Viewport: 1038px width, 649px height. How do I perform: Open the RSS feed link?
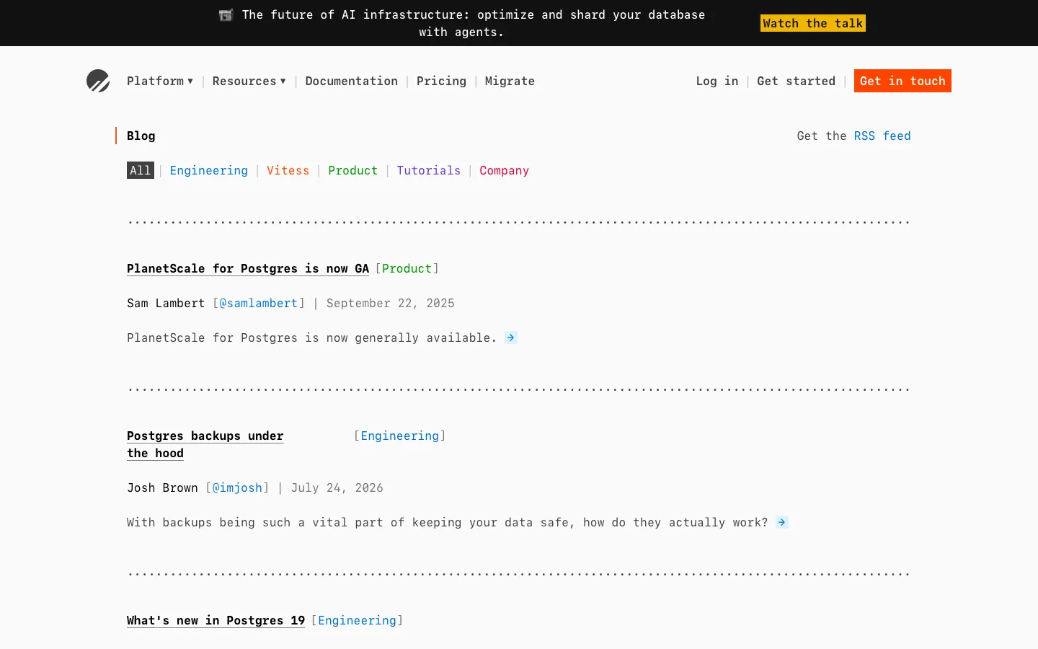pyautogui.click(x=882, y=136)
